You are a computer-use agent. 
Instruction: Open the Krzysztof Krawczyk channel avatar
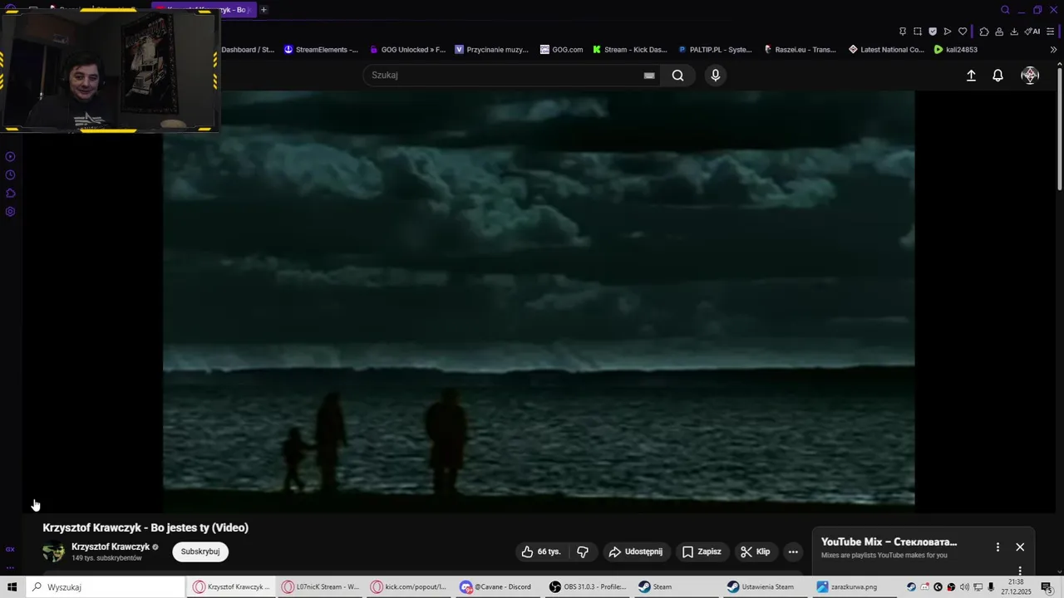click(53, 551)
